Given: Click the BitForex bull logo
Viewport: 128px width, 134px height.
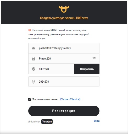Looking at the screenshot, I should (x=64, y=9).
